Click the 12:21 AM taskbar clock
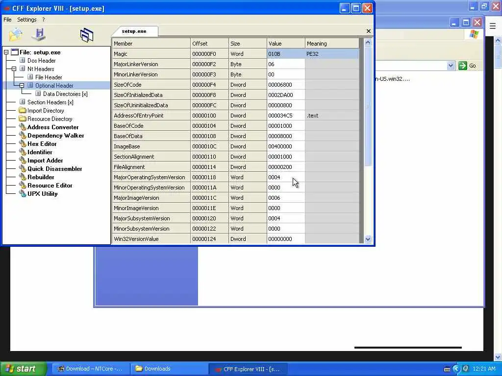502x376 pixels. 484,369
